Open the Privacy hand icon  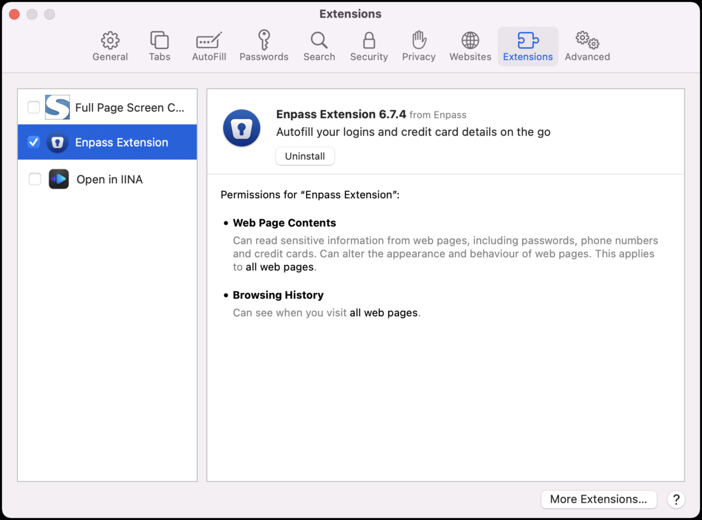coord(419,40)
